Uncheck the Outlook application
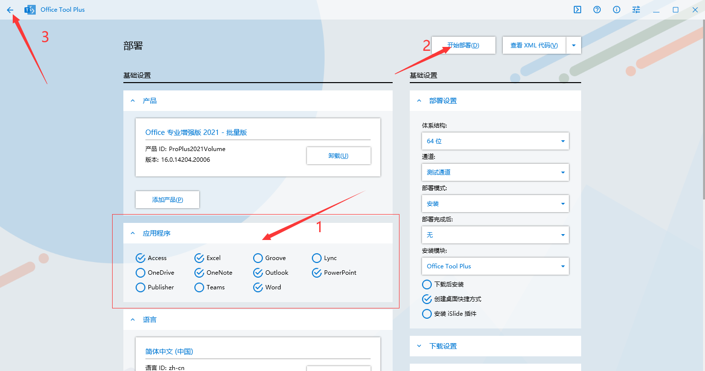This screenshot has width=705, height=371. pos(258,273)
